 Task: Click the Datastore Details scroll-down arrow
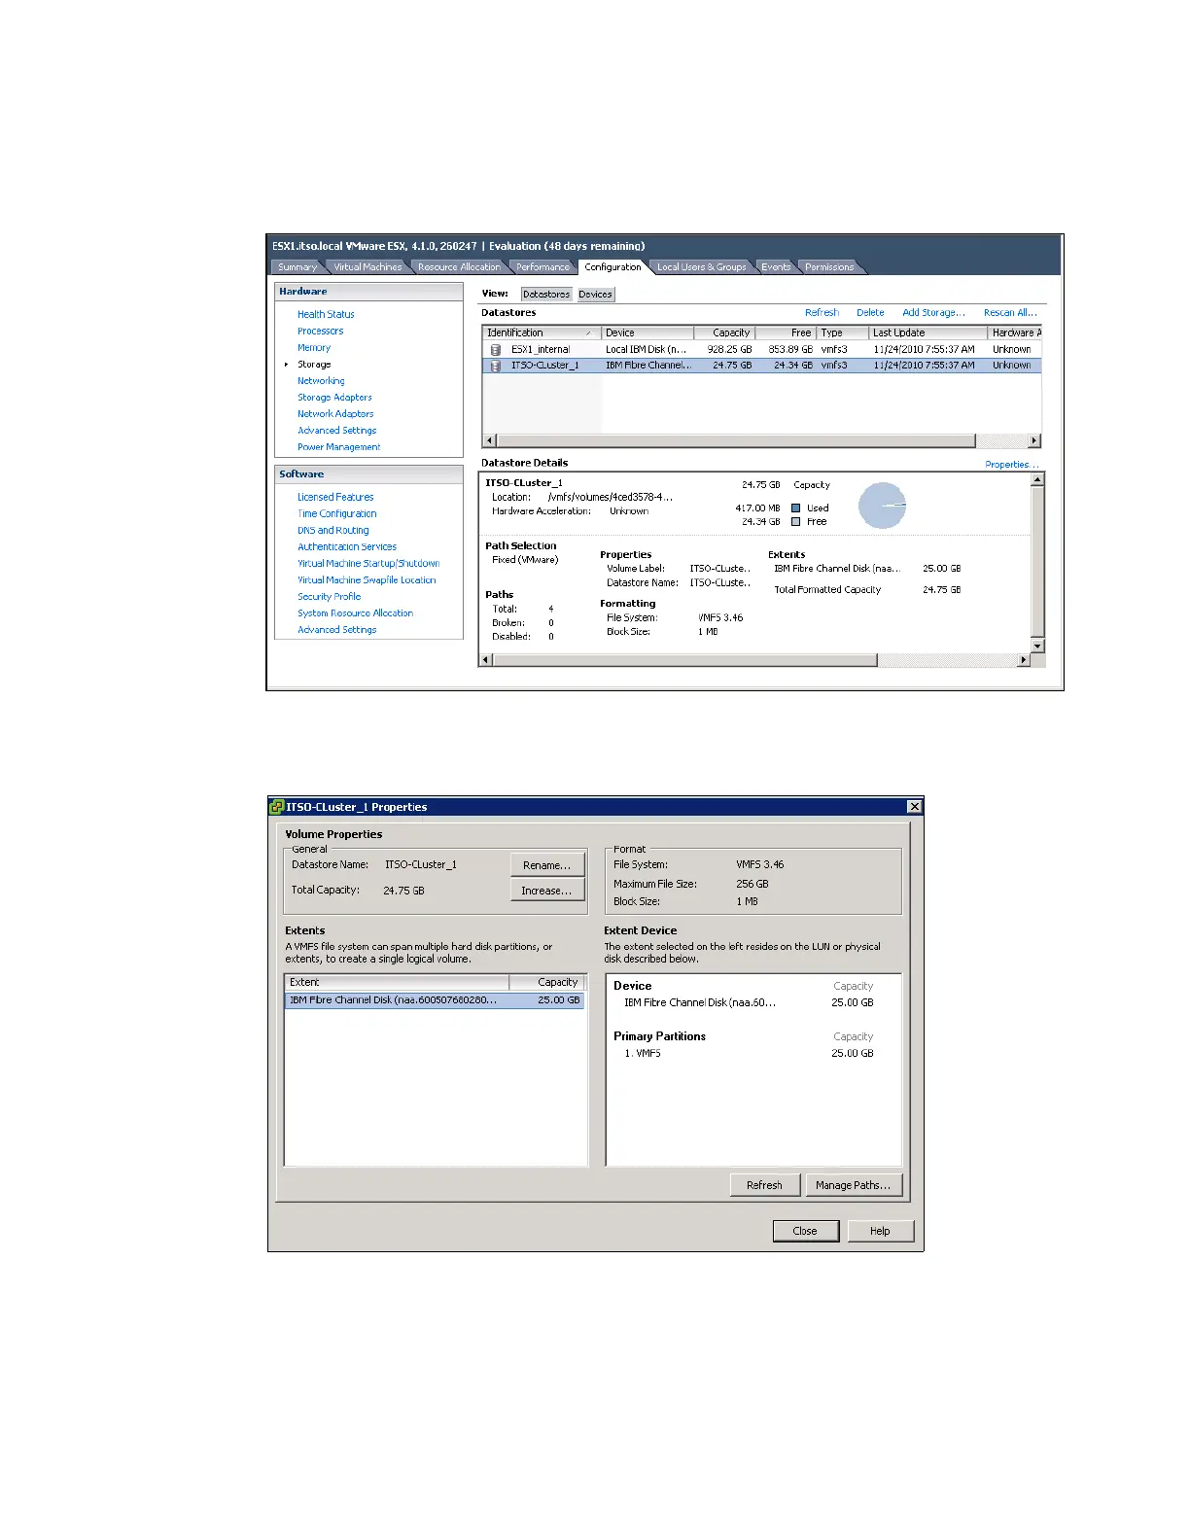tap(1037, 647)
